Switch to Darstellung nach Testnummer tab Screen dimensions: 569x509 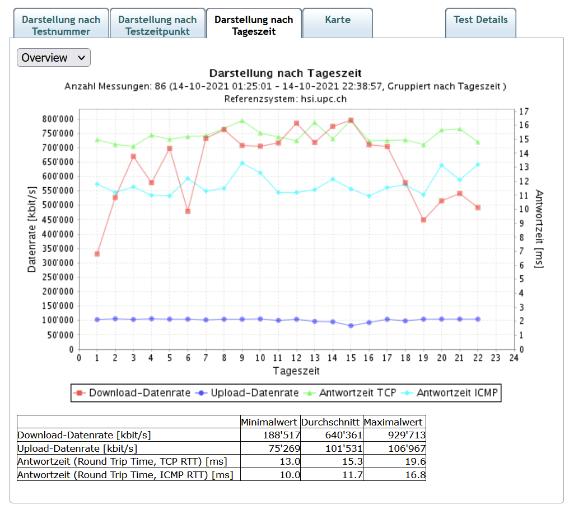point(61,25)
